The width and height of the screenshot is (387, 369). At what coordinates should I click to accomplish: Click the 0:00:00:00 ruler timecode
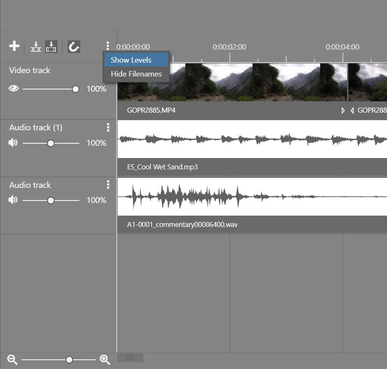click(x=133, y=47)
